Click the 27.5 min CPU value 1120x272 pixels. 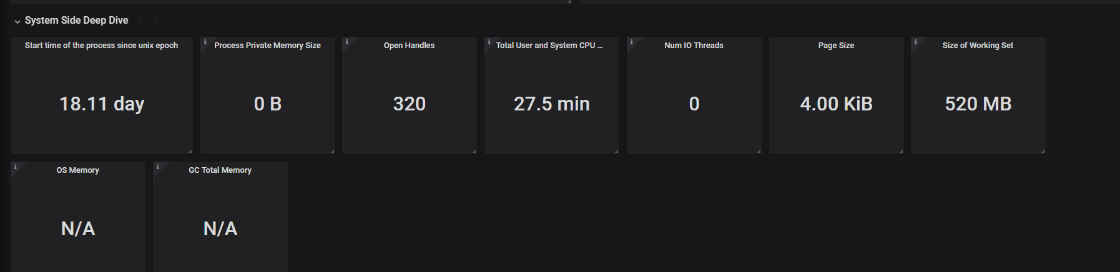click(551, 104)
